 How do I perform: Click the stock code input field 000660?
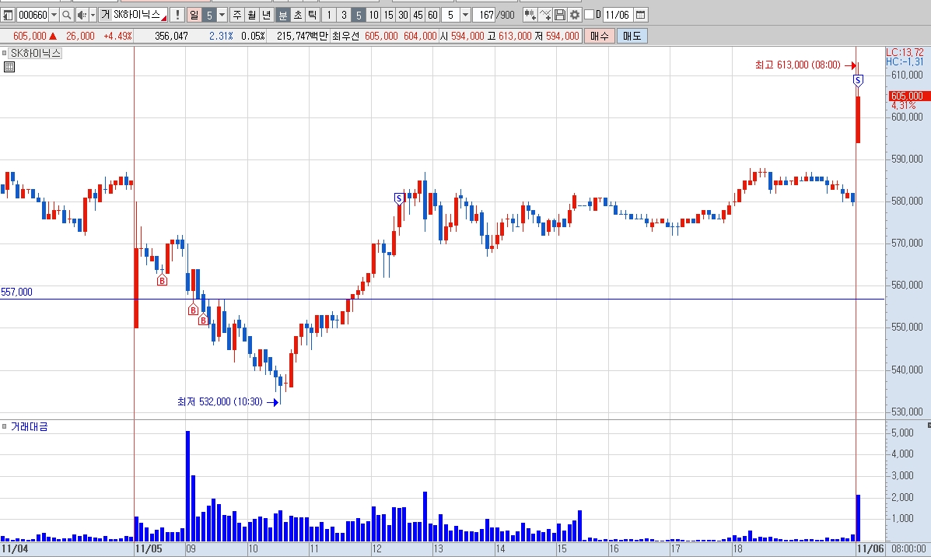point(33,15)
